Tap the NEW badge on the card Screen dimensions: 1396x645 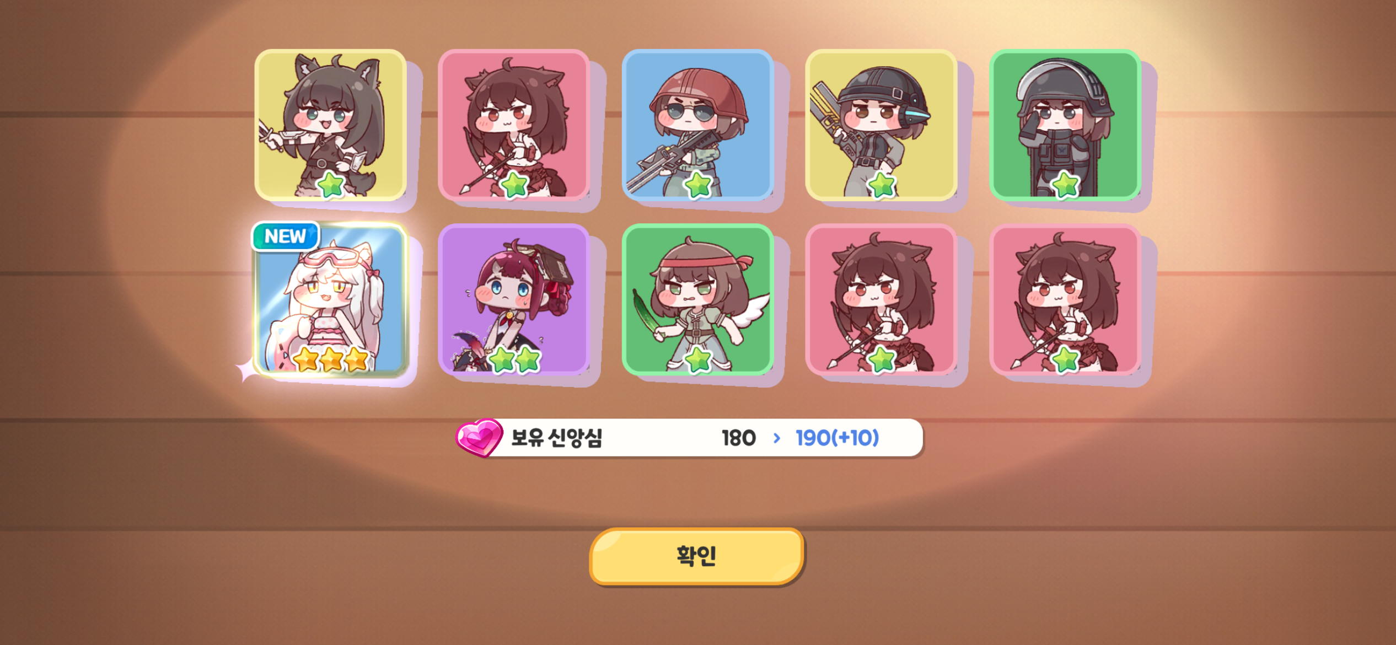pyautogui.click(x=286, y=237)
